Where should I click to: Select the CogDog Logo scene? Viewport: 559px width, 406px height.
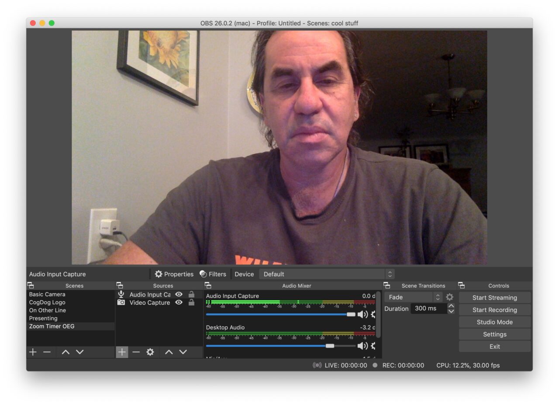[x=70, y=302]
